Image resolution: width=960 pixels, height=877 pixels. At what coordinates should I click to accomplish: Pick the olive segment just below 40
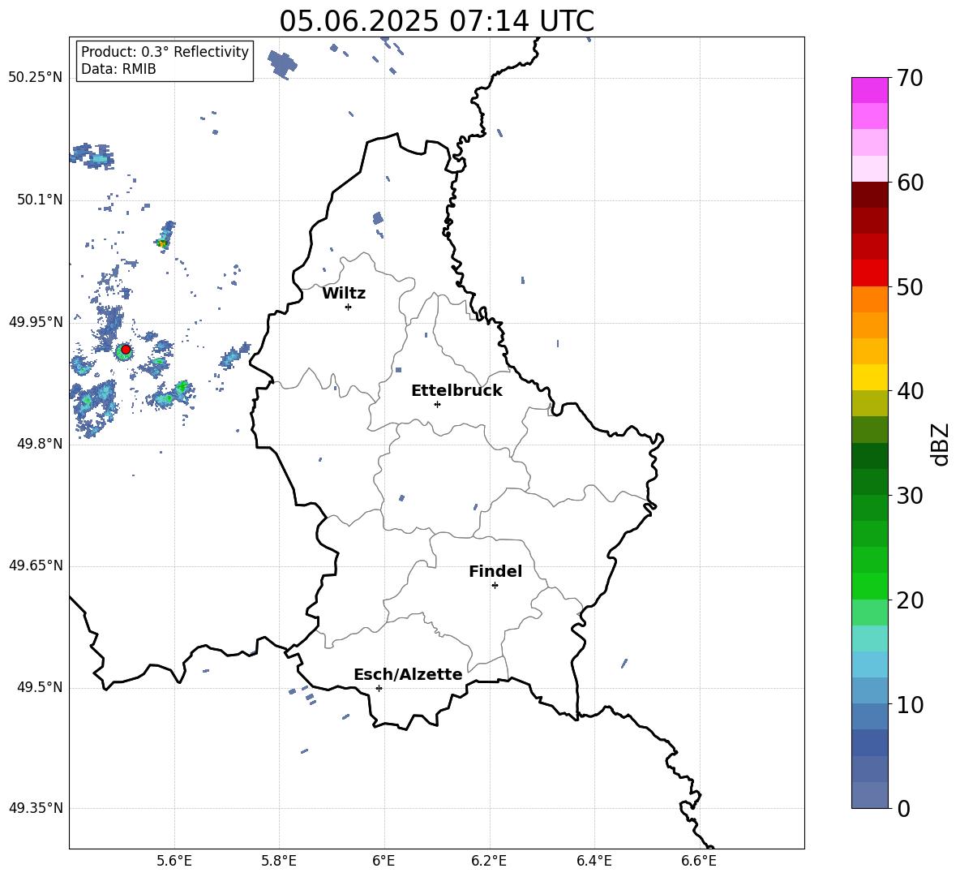(870, 403)
